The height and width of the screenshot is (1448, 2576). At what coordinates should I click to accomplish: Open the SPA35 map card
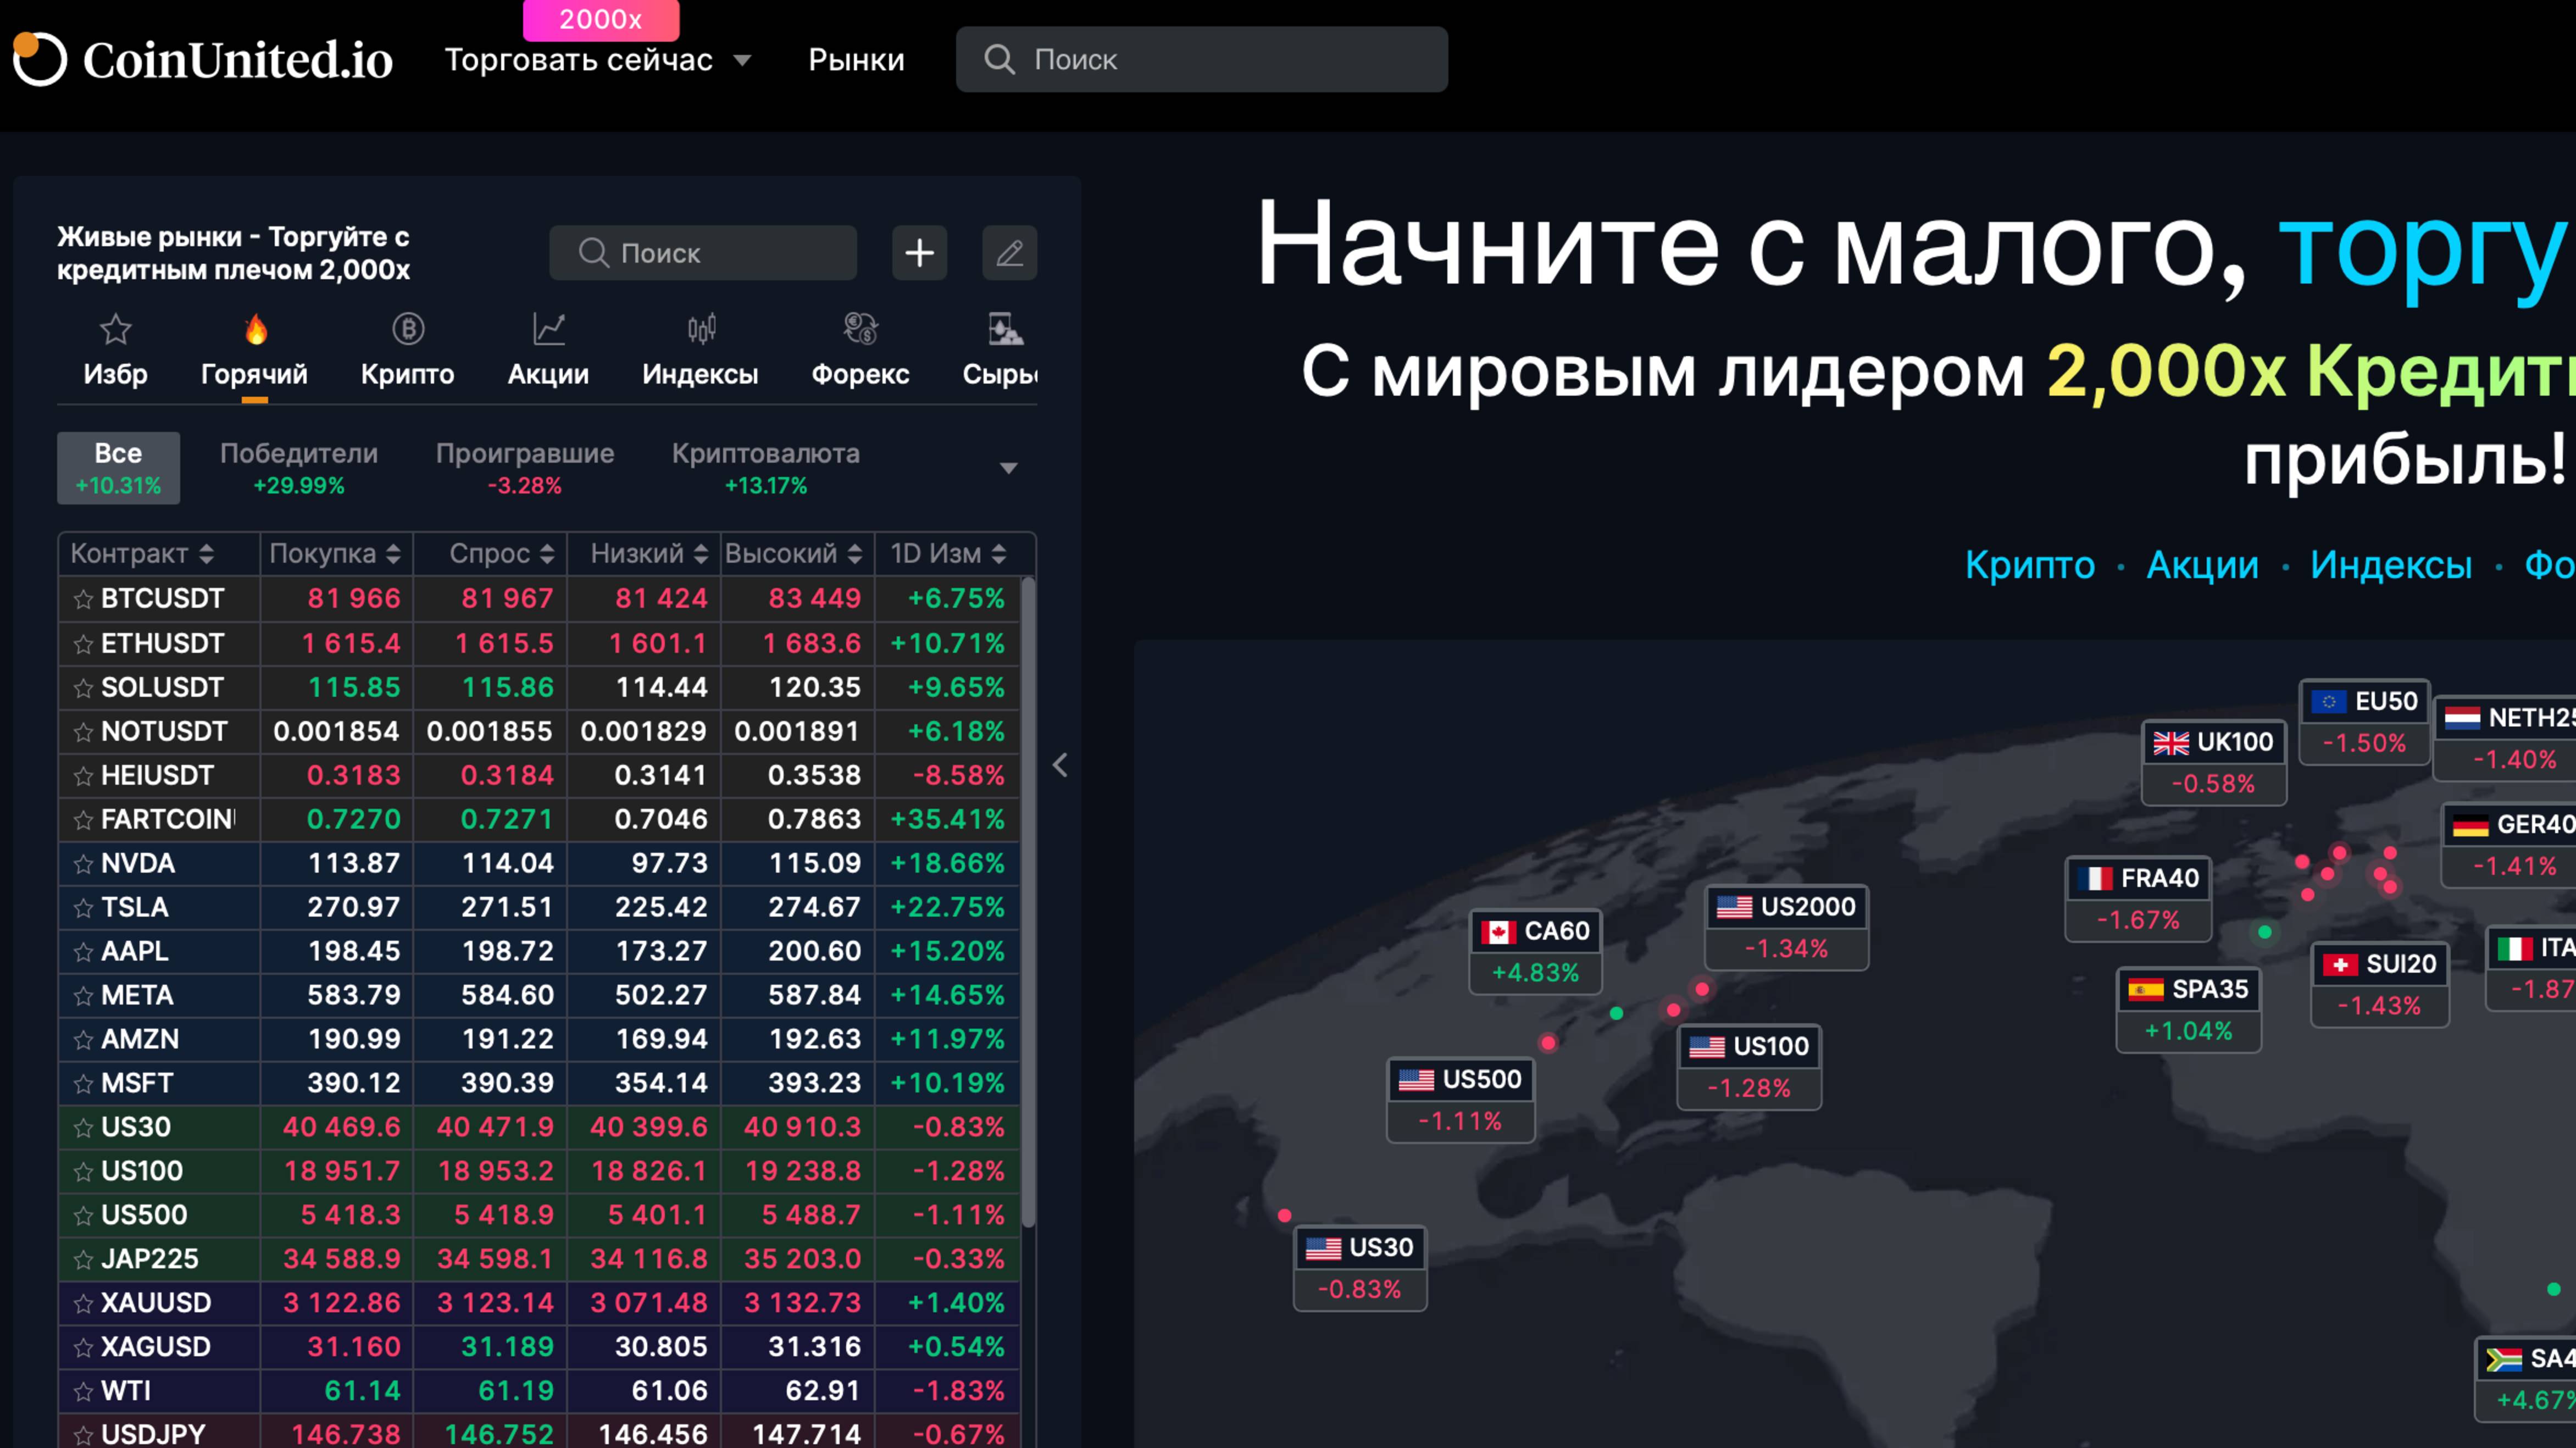(2188, 1010)
